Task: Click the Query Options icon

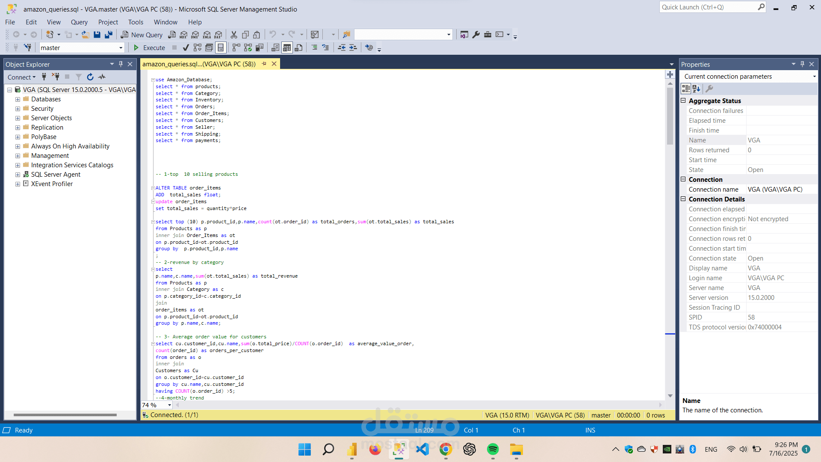Action: [x=209, y=47]
